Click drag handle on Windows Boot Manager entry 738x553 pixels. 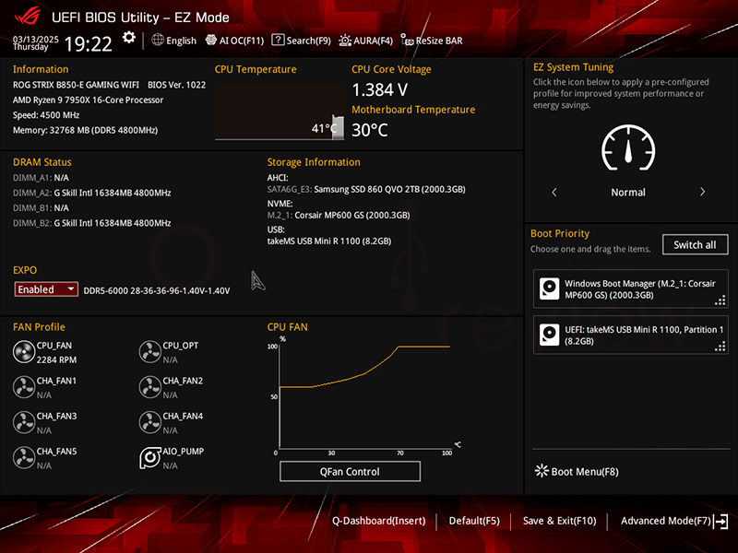tap(720, 300)
